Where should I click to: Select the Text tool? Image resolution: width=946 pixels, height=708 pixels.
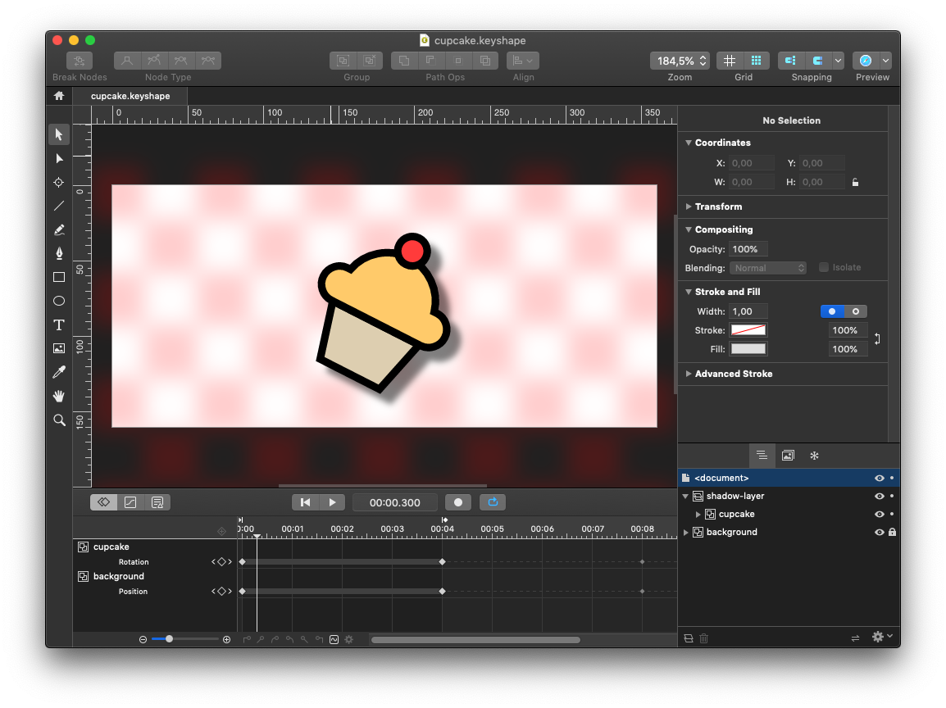coord(59,324)
